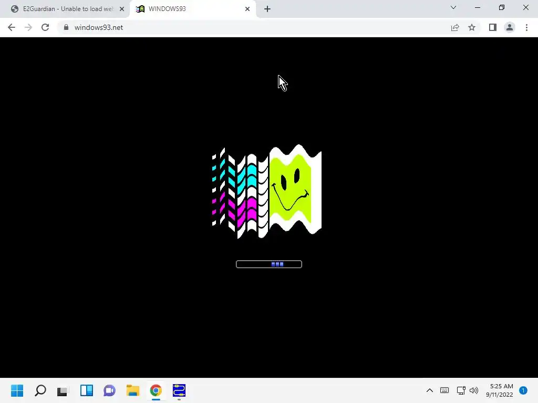Show hidden system tray icons
538x403 pixels.
430,390
